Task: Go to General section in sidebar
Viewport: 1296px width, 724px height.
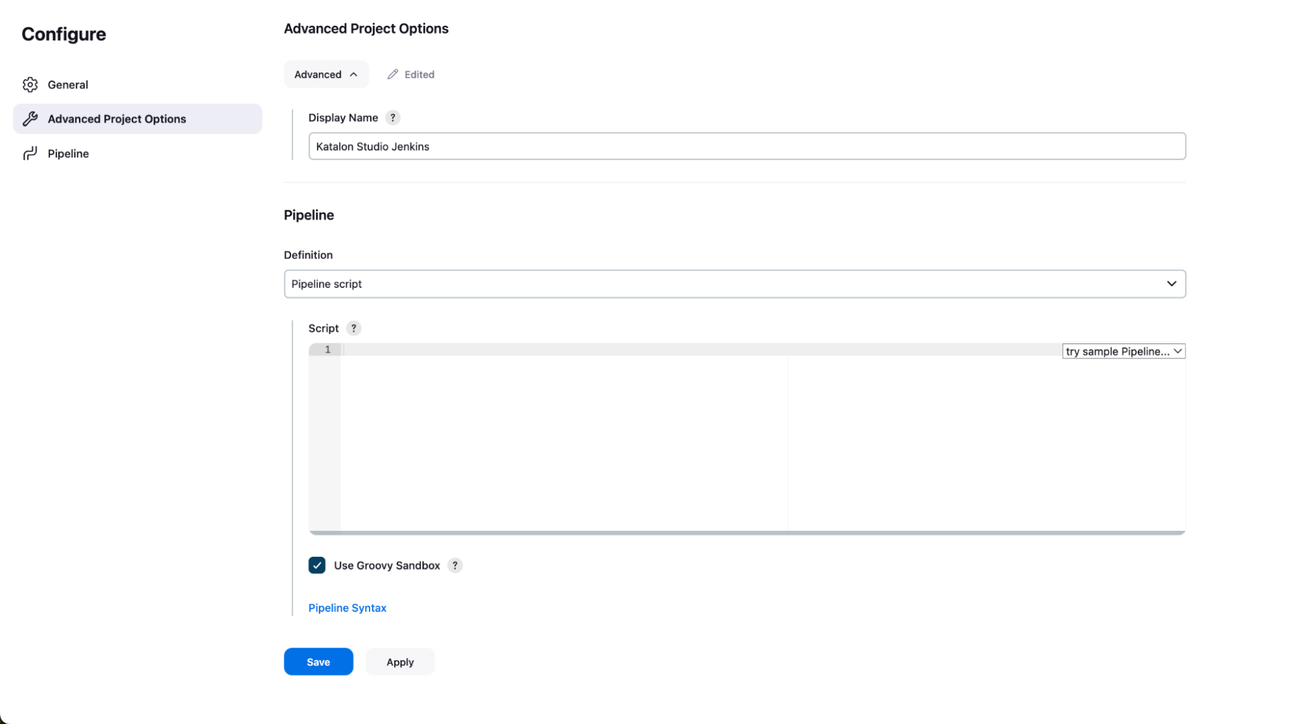Action: pyautogui.click(x=137, y=85)
